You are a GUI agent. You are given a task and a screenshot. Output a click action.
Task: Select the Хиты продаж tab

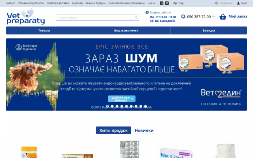[113, 130]
